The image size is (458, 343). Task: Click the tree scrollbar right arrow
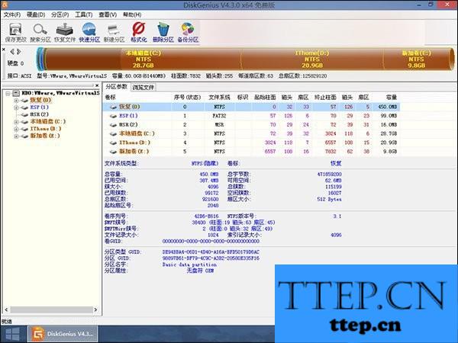(x=95, y=309)
